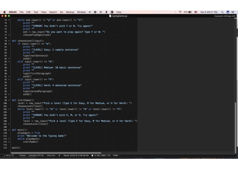The image size is (238, 169).
Task: Collapse while playAgain fold at line 112
Action: click(x=9, y=139)
